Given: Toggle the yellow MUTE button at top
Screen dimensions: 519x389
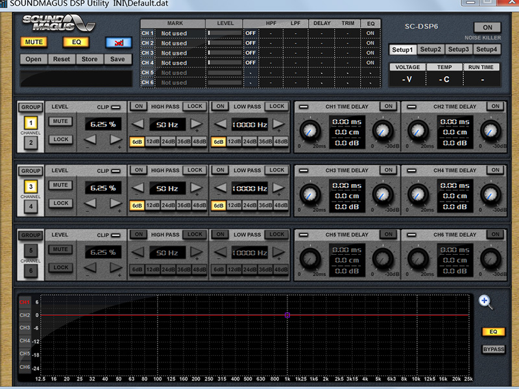Looking at the screenshot, I should tap(34, 42).
